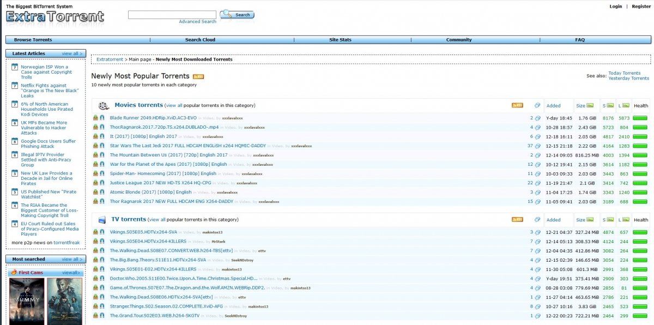Click the flame icon next to First Cams
The image size is (654, 325).
pos(14,272)
